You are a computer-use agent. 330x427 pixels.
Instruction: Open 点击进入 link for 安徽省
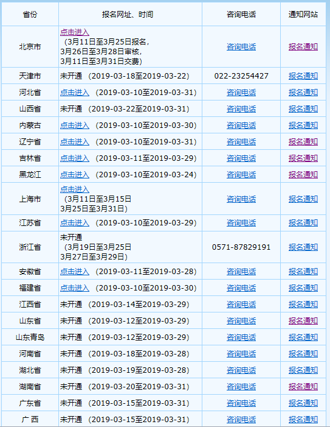coord(75,272)
